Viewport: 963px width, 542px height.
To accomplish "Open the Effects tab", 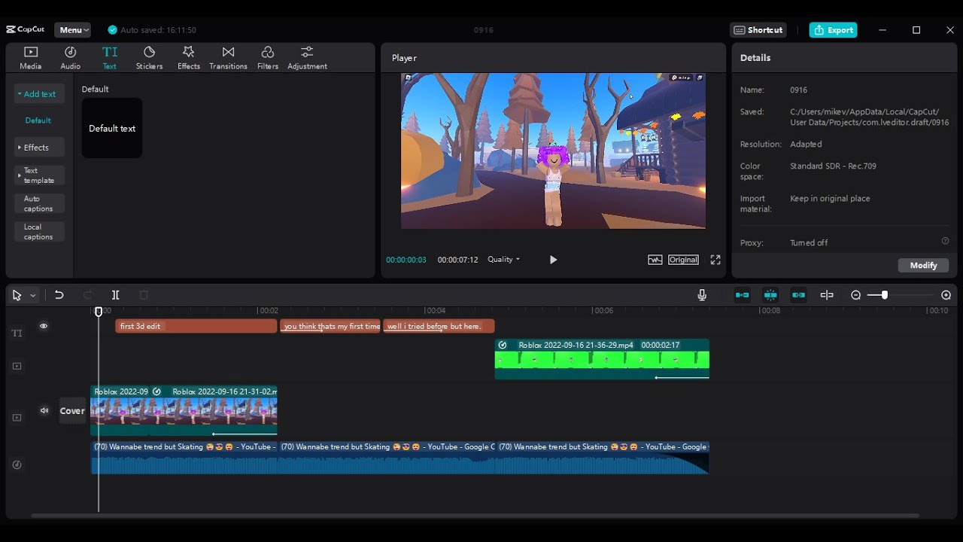I will (188, 58).
